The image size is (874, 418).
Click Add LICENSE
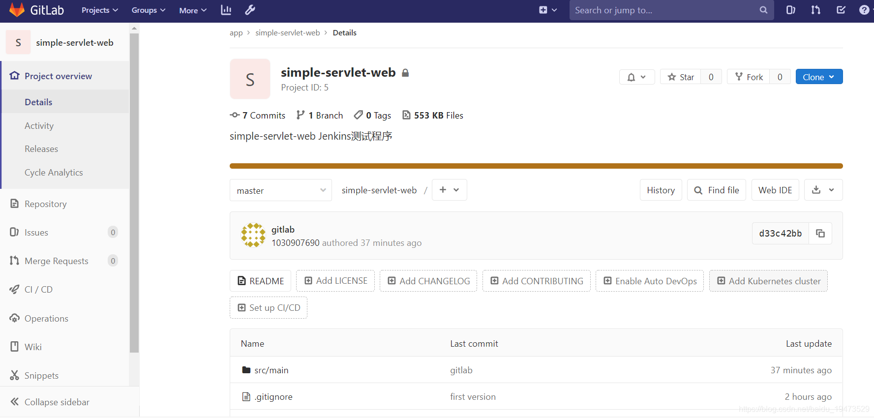[x=335, y=281]
